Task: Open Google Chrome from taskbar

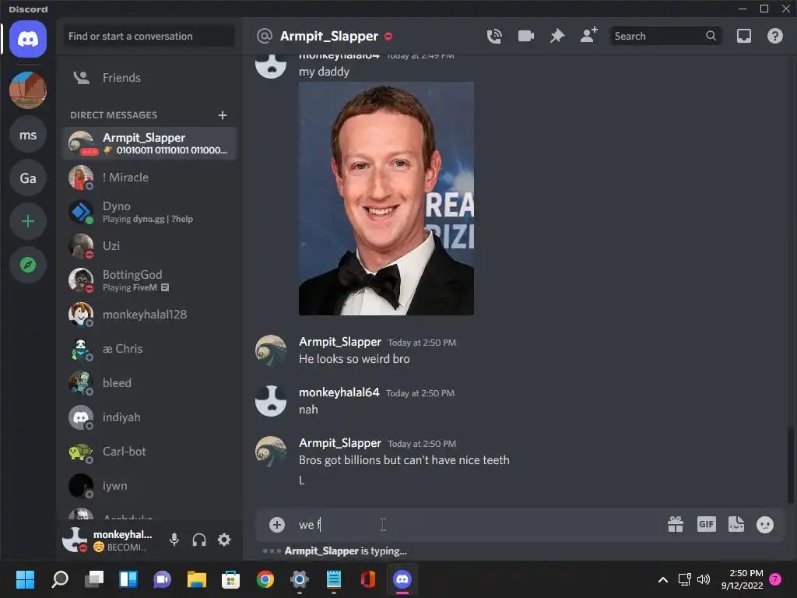Action: pyautogui.click(x=265, y=579)
